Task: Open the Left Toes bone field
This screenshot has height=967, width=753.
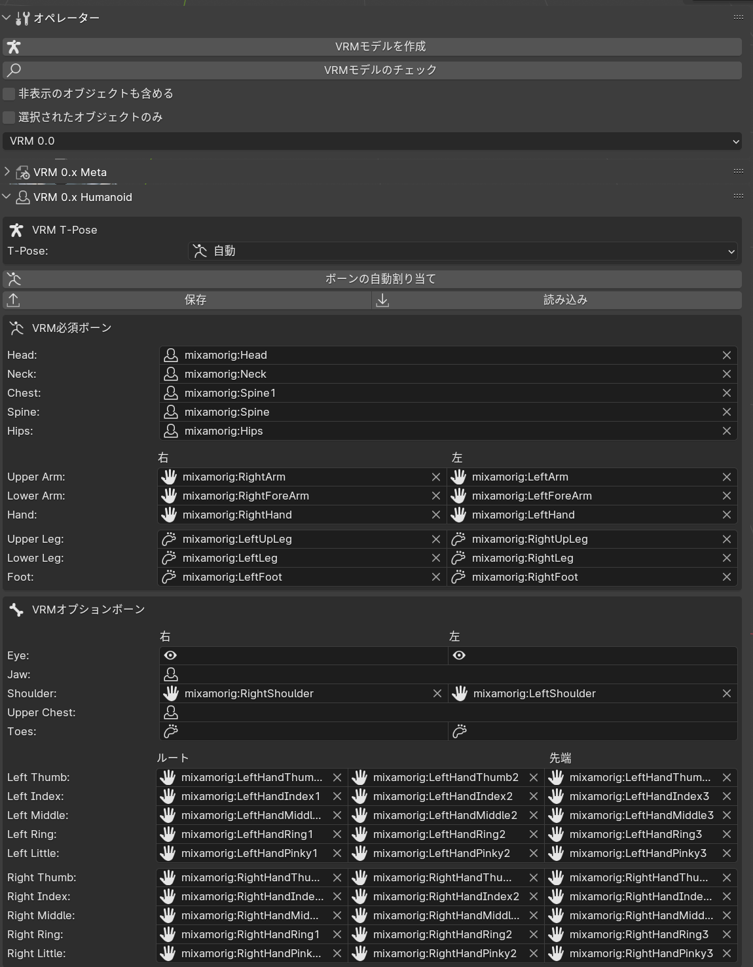Action: [593, 731]
